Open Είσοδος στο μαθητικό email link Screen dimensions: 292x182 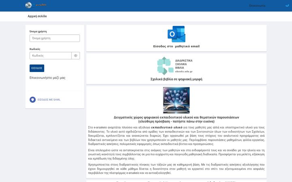[x=176, y=46]
